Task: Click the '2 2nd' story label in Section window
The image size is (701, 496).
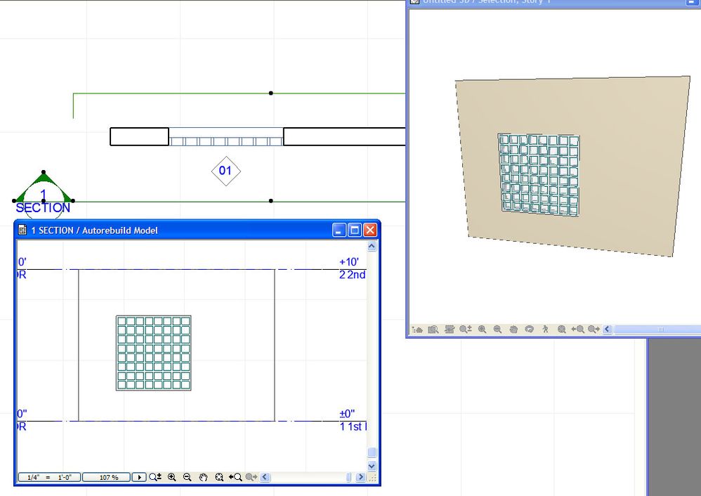Action: tap(353, 275)
